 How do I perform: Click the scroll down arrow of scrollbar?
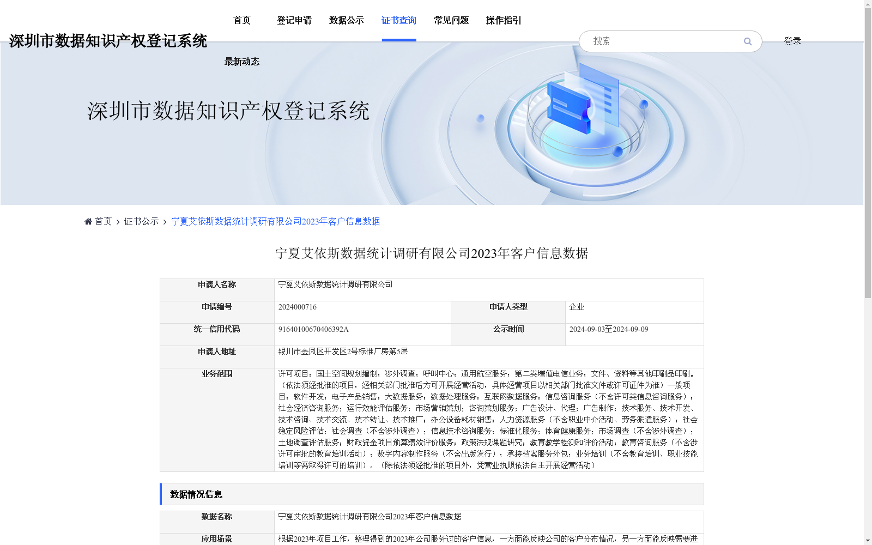point(868,541)
